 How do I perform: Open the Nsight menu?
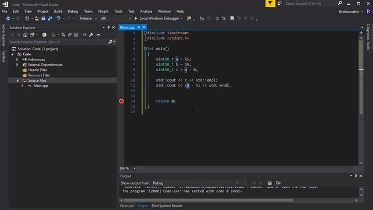[103, 11]
